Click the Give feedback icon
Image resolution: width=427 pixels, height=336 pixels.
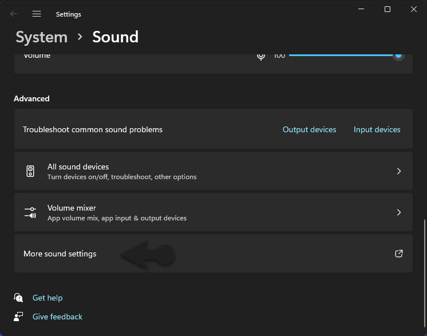[x=19, y=317]
